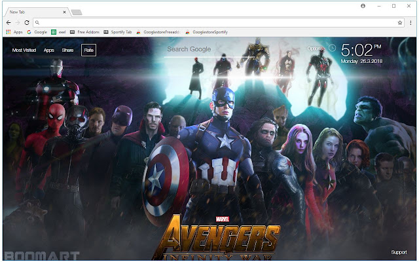The height and width of the screenshot is (262, 419).
Task: Open the Google bookmark label
Action: click(x=41, y=32)
